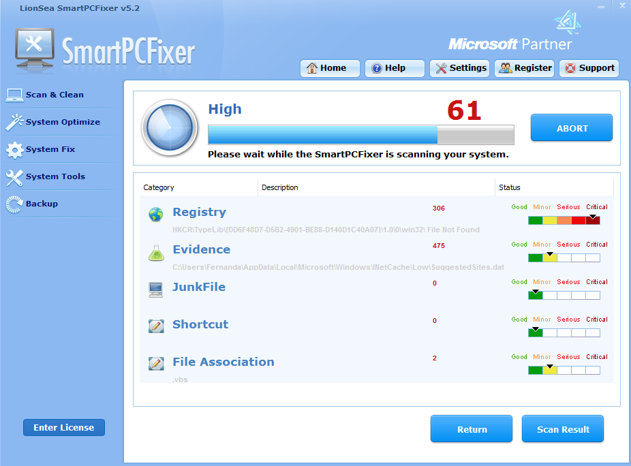This screenshot has height=466, width=631.
Task: Open the System Optimize section
Action: pyautogui.click(x=63, y=123)
